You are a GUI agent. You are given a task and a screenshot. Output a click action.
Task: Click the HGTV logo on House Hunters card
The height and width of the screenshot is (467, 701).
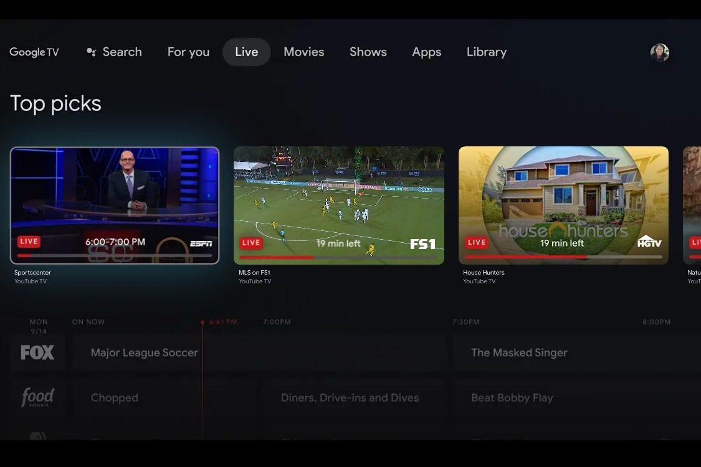pos(649,242)
